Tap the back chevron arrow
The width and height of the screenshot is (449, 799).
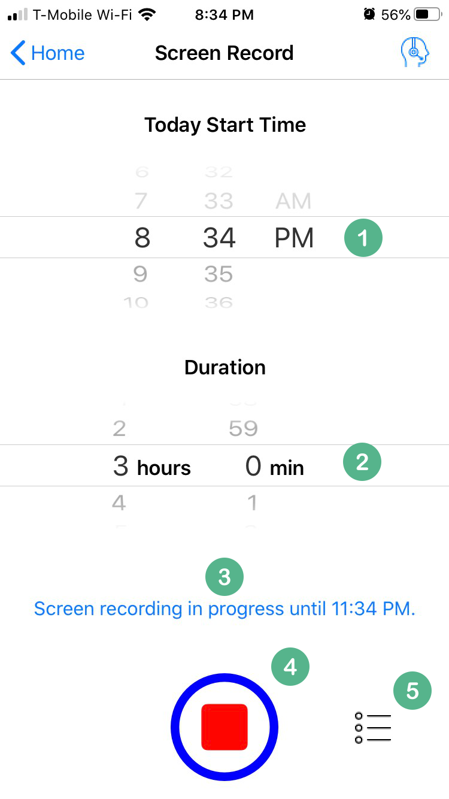point(19,53)
